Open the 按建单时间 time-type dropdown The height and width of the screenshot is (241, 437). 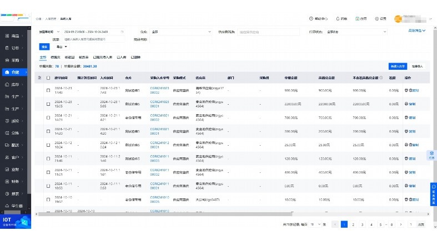49,32
